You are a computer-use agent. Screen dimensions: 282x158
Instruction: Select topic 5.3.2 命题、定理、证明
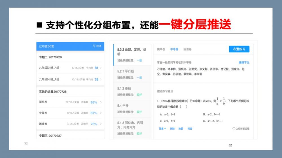pos(132,52)
